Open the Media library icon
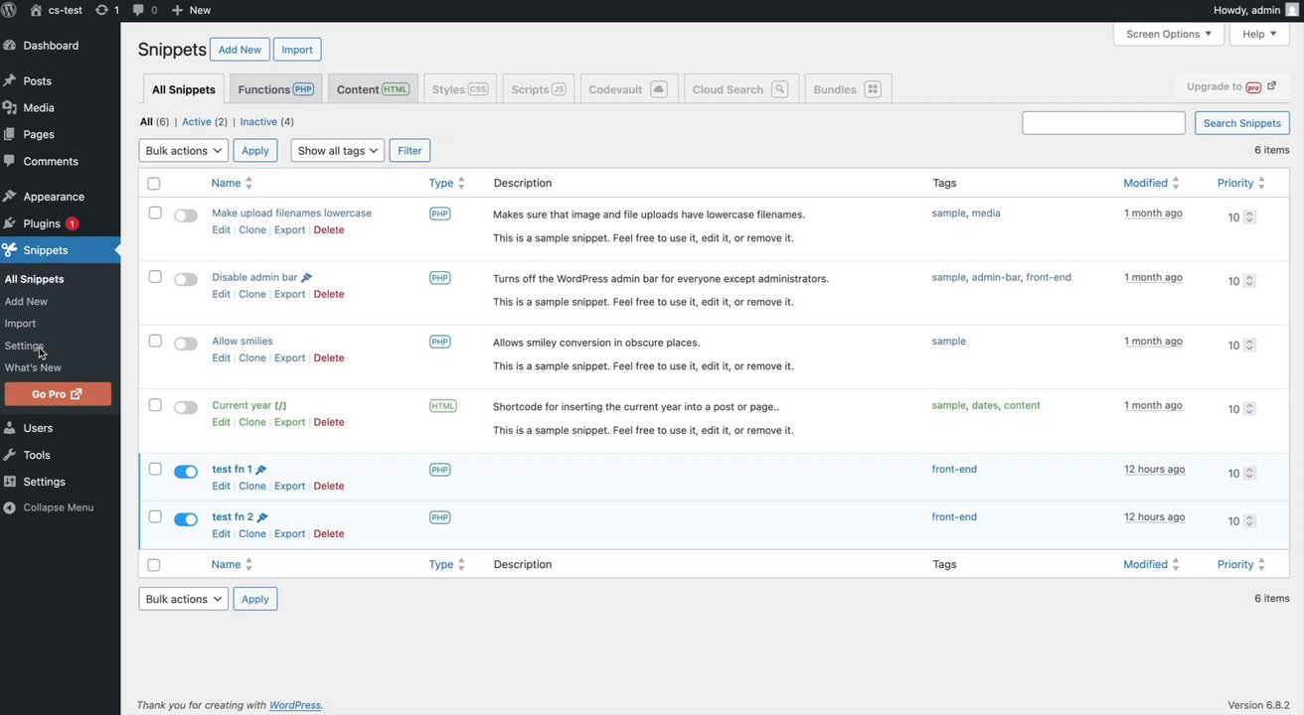This screenshot has height=715, width=1304. coord(10,107)
